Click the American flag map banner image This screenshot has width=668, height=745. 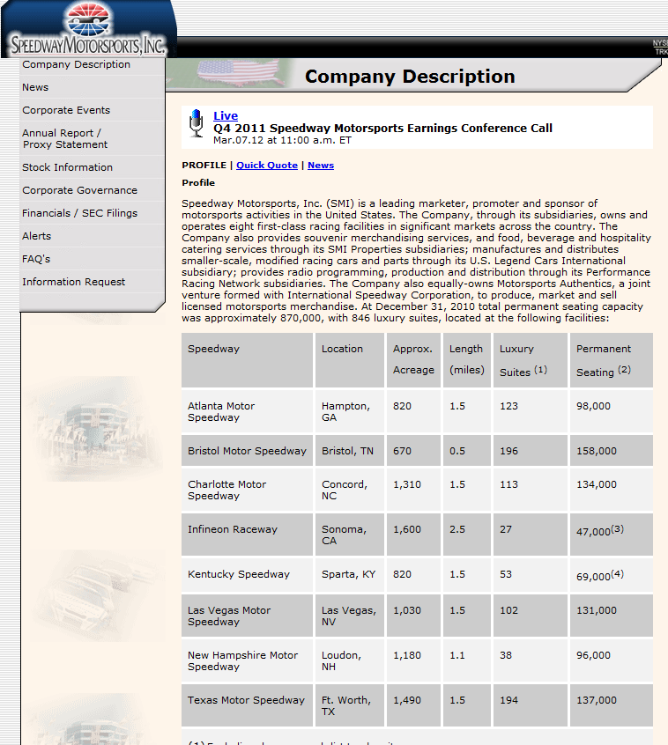pyautogui.click(x=238, y=73)
